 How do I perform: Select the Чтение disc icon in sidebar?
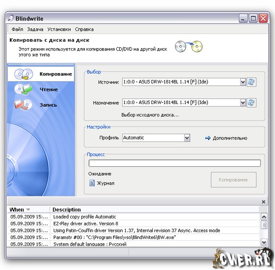(24, 89)
